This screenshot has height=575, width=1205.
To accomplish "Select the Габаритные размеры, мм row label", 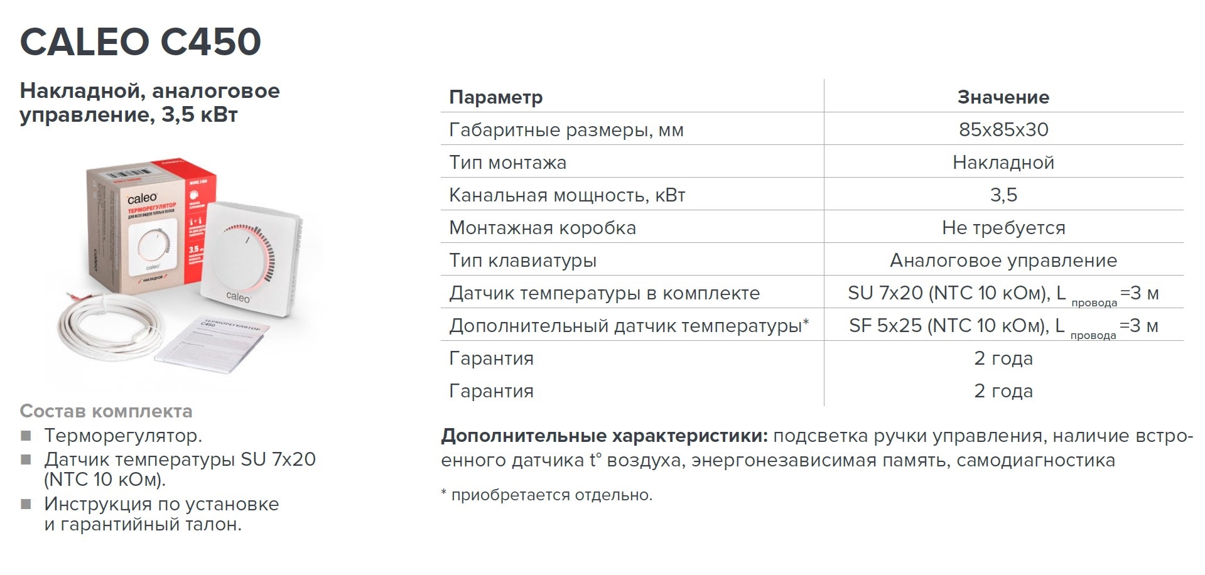I will pos(566,130).
